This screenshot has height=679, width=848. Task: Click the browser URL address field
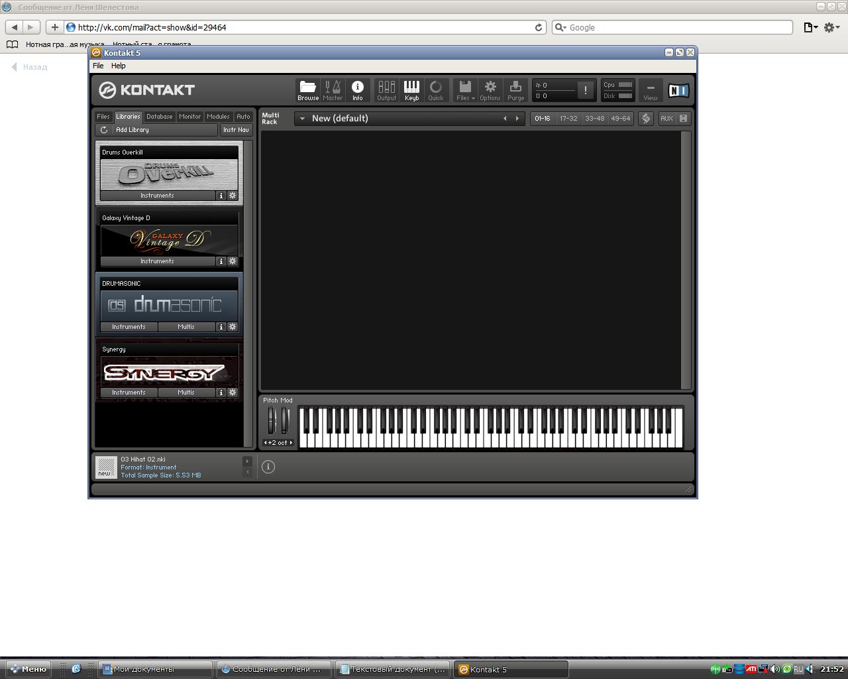(x=305, y=27)
